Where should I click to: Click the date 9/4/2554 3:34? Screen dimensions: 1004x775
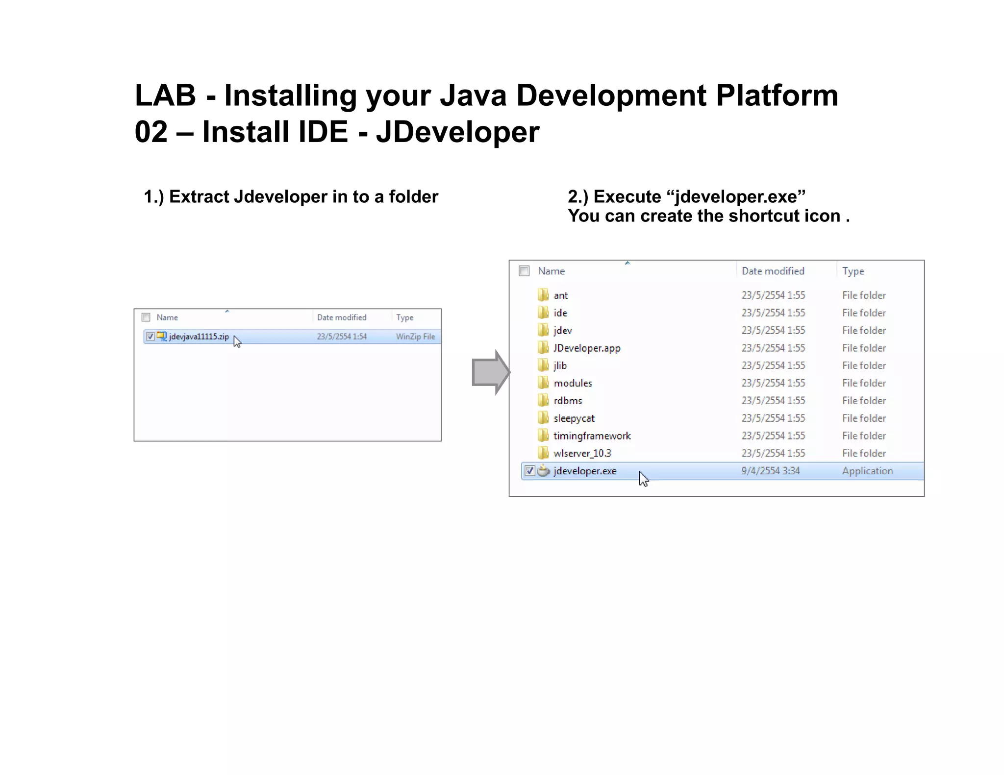coord(770,471)
